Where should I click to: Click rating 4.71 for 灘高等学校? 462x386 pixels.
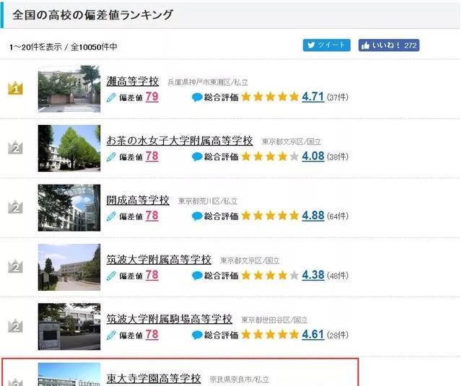(313, 97)
